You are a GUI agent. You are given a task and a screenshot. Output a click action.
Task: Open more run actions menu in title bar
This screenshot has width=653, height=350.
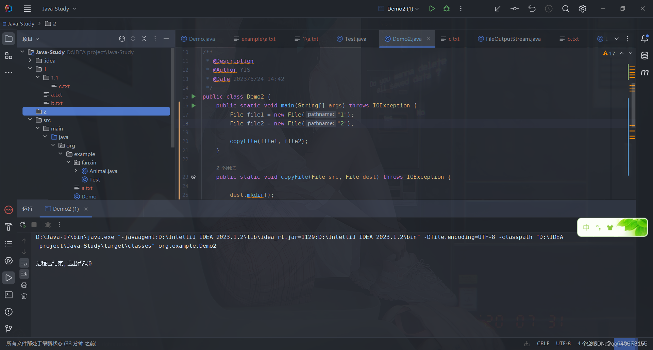[x=461, y=9]
